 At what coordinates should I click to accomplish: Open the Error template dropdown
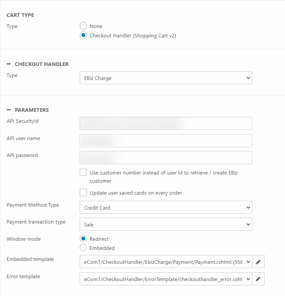[x=166, y=279]
